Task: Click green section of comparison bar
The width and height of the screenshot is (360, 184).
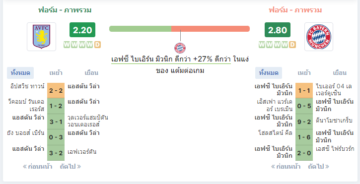Action: (x=141, y=29)
